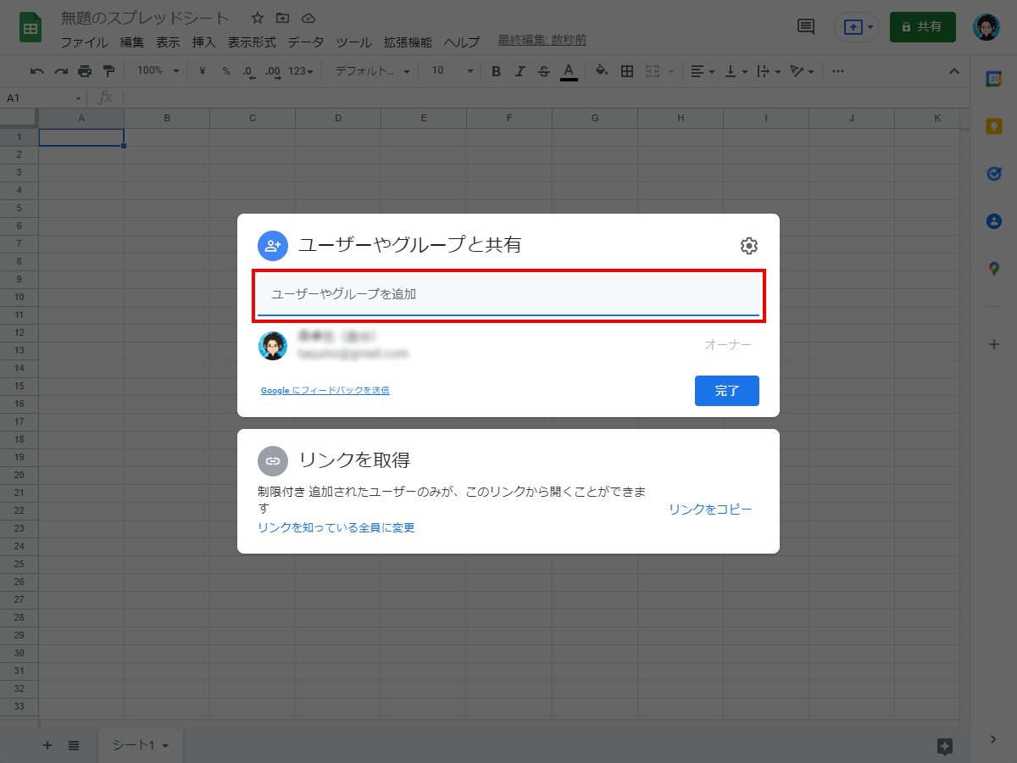This screenshot has height=763, width=1017.
Task: Click the green 共有 button
Action: coord(923,27)
